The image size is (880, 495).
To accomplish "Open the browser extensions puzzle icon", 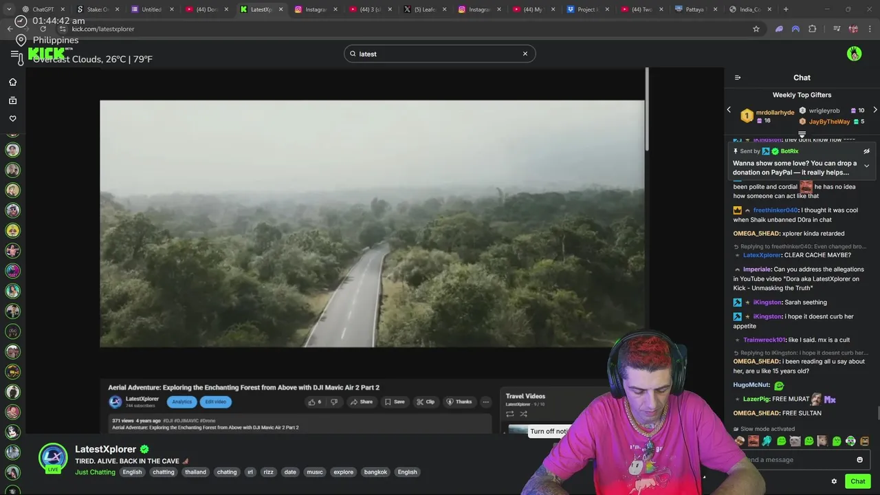I will click(813, 29).
